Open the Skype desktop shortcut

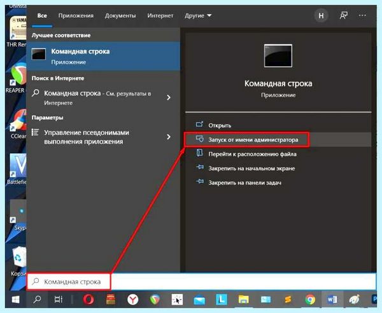(18, 215)
